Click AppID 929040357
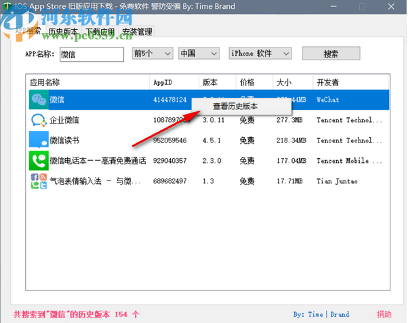Screen dimensions: 408x323 tap(169, 161)
